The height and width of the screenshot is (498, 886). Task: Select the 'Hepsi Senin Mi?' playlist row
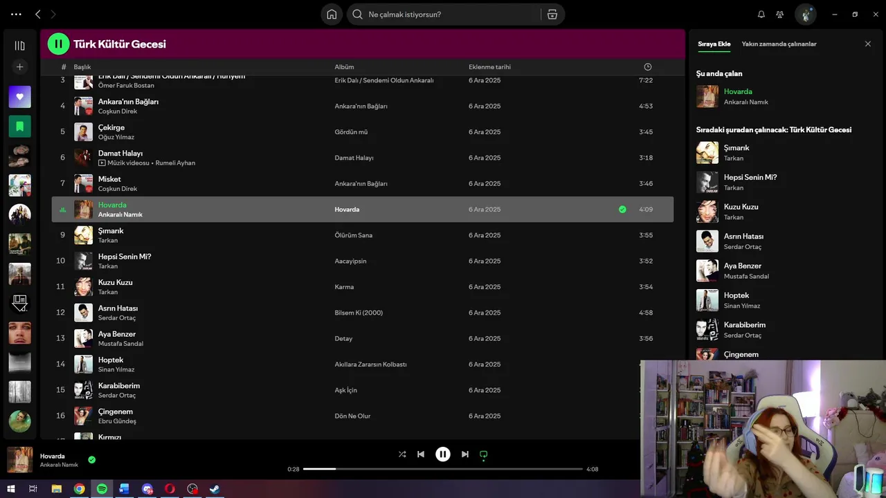(363, 261)
